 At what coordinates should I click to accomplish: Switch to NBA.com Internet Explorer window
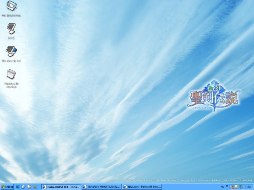(x=142, y=187)
